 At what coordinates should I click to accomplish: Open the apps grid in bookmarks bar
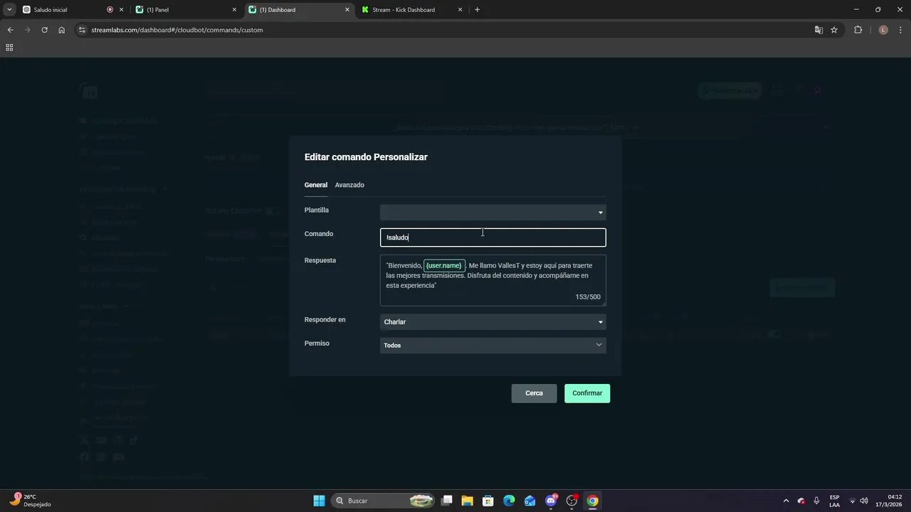point(9,48)
